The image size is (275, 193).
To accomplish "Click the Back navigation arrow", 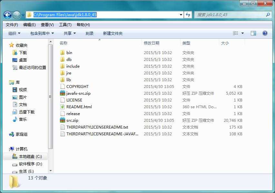I will [x=7, y=15].
